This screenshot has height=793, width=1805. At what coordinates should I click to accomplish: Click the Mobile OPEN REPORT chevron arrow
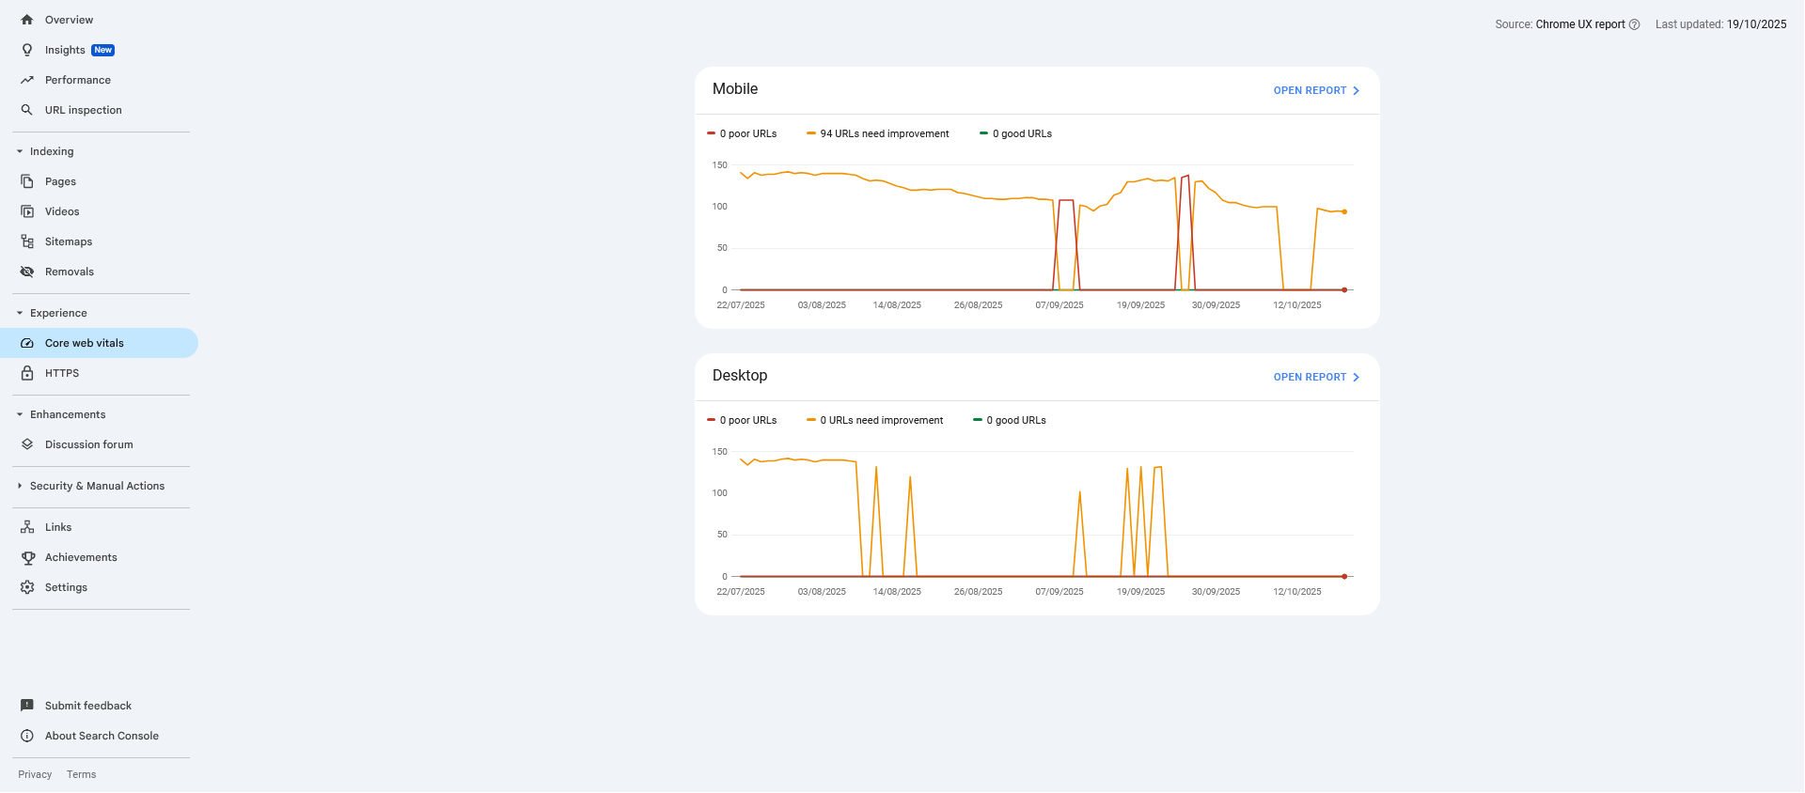1356,91
